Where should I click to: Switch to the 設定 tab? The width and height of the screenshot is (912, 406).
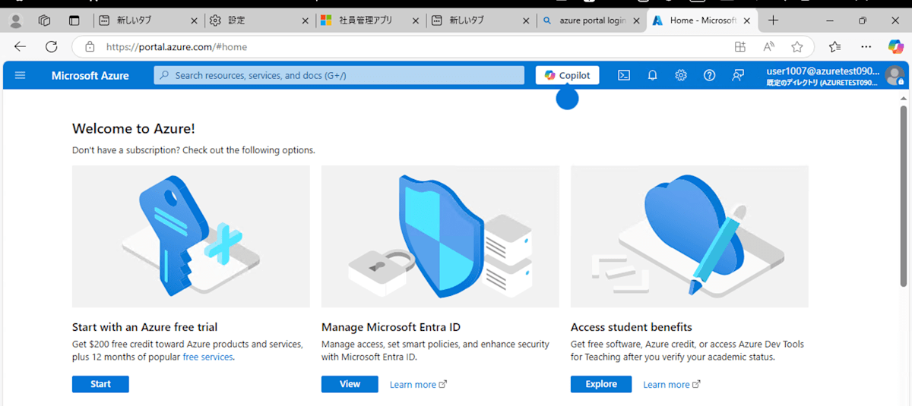259,20
